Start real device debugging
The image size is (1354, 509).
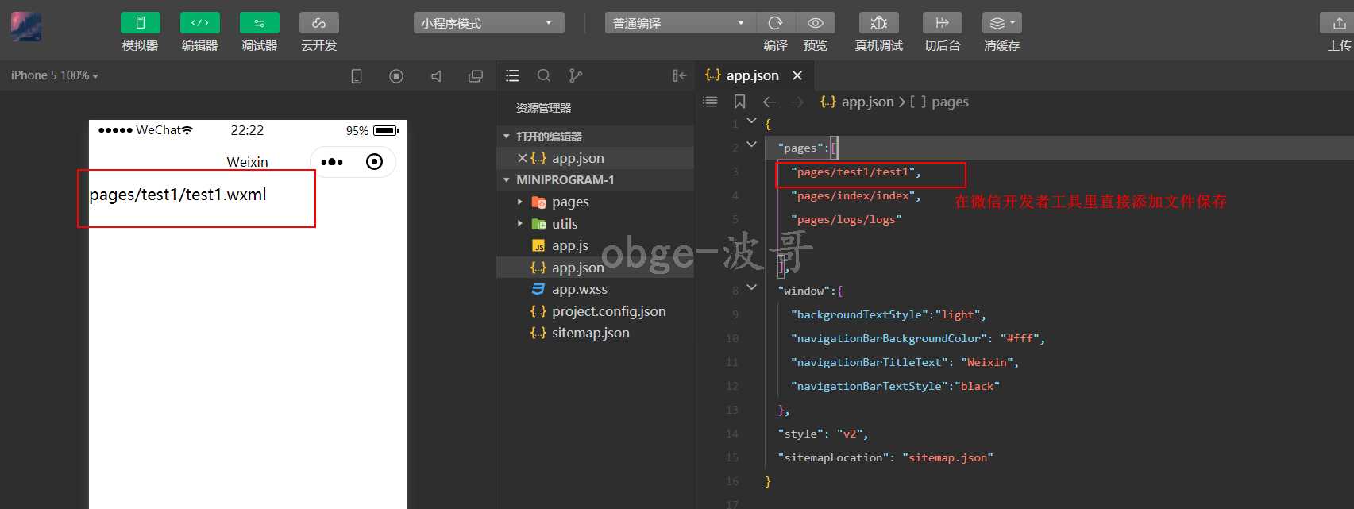878,23
